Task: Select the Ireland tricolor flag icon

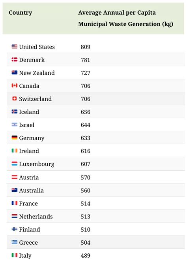Action: [15, 151]
